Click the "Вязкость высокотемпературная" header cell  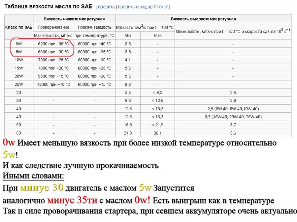pos(203,19)
